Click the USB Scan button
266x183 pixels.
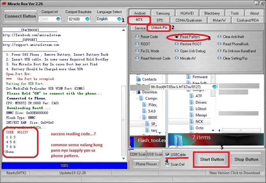[155, 154]
